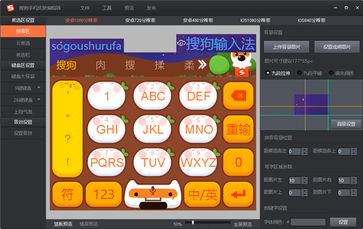Select 键盘大背景 in the sidebar
The height and width of the screenshot is (229, 363).
tap(23, 76)
